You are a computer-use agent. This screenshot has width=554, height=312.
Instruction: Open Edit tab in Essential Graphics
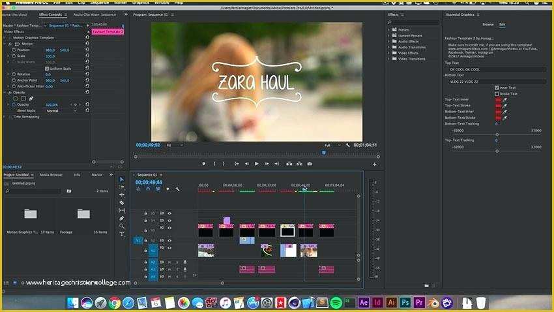[x=502, y=24]
